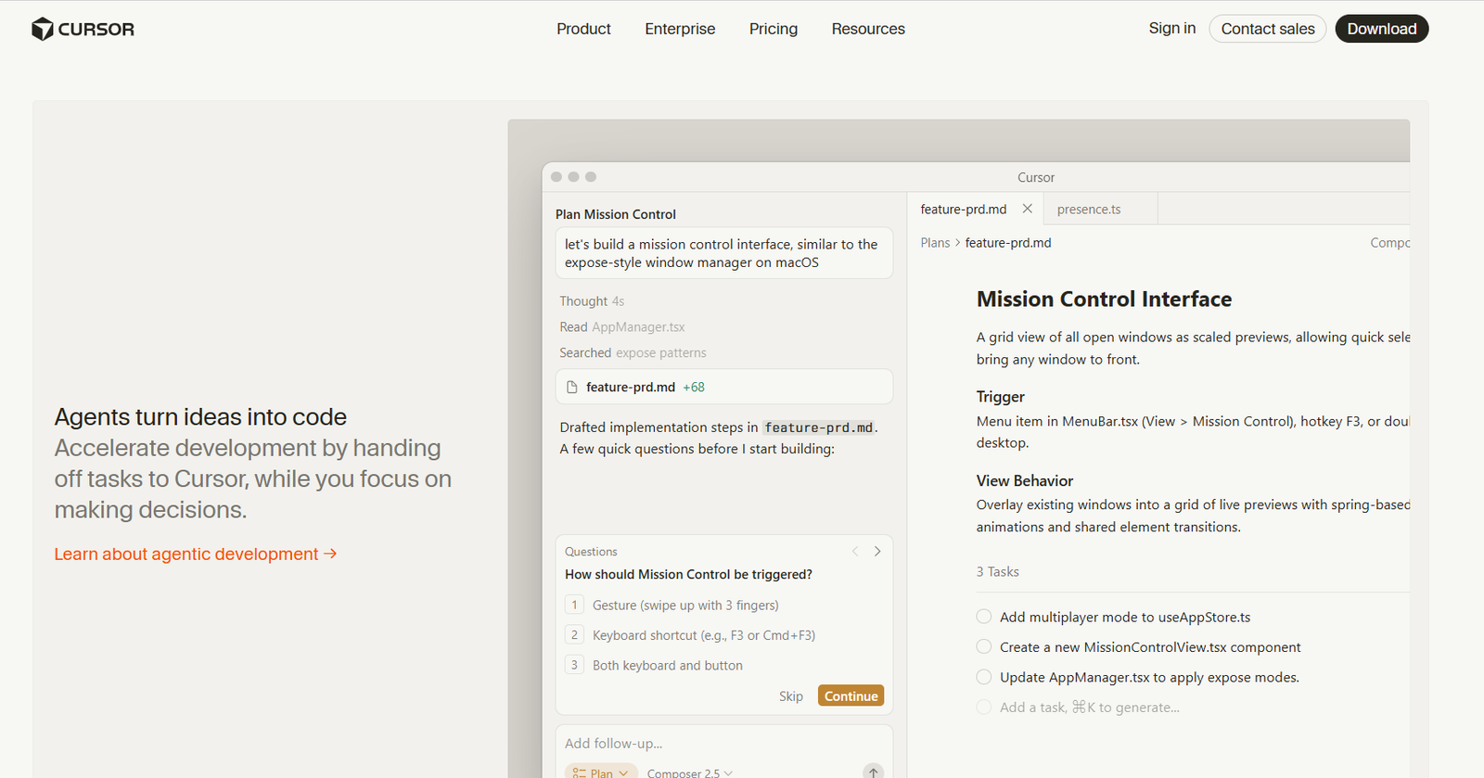Click the Sign in link
This screenshot has height=778, width=1484.
pos(1172,28)
